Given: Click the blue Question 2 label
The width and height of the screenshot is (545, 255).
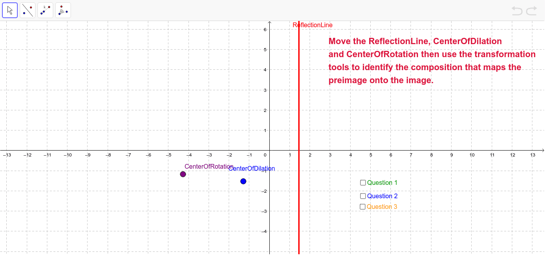Looking at the screenshot, I should tap(381, 196).
